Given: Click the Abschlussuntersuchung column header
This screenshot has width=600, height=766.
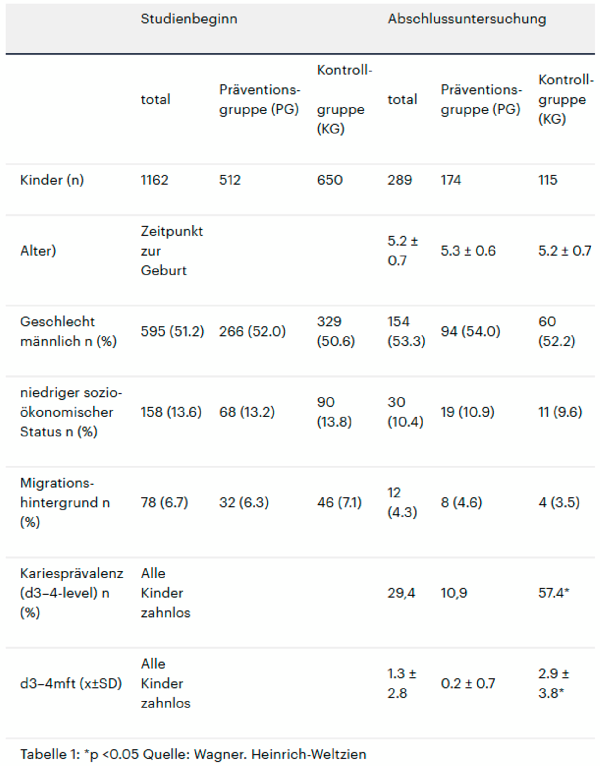Looking at the screenshot, I should (466, 19).
